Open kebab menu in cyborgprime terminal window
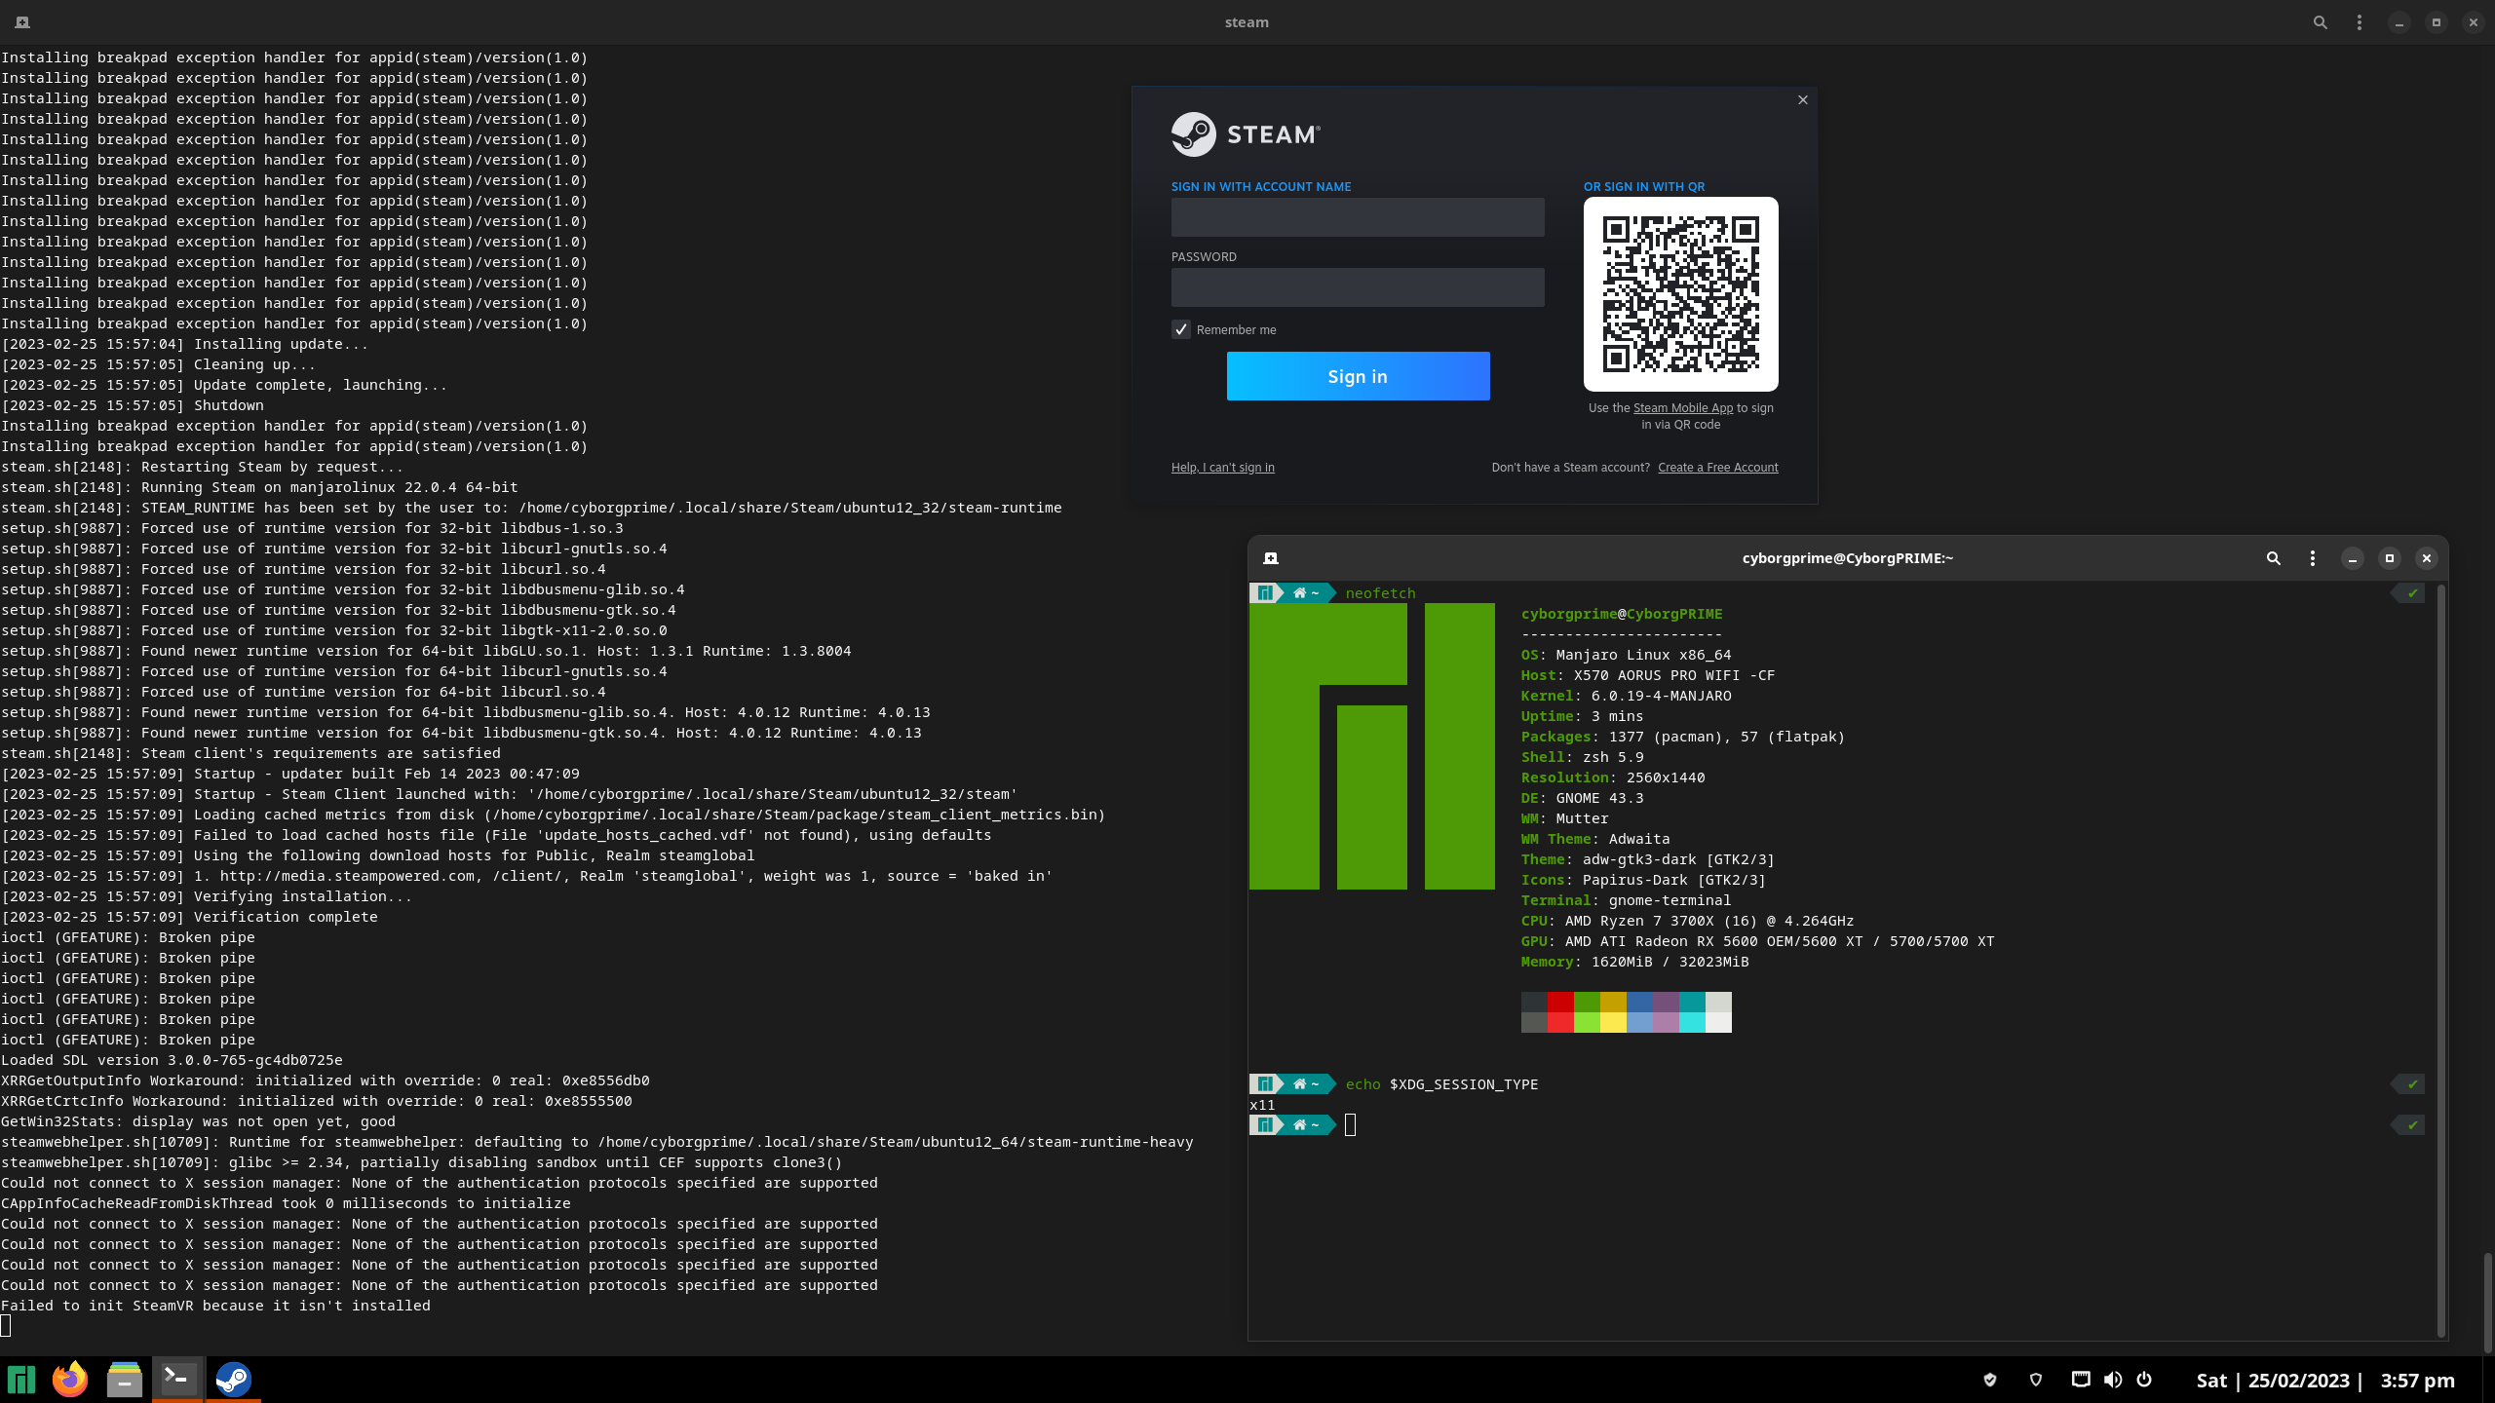This screenshot has height=1403, width=2495. (x=2313, y=558)
